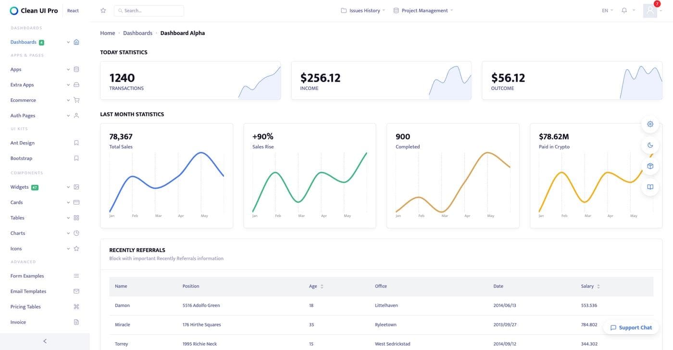Go to Home via breadcrumb link
Screen dimensions: 673x350
[107, 33]
